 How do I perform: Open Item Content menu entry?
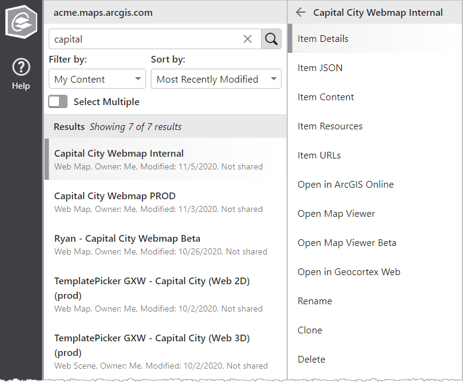[x=375, y=97]
